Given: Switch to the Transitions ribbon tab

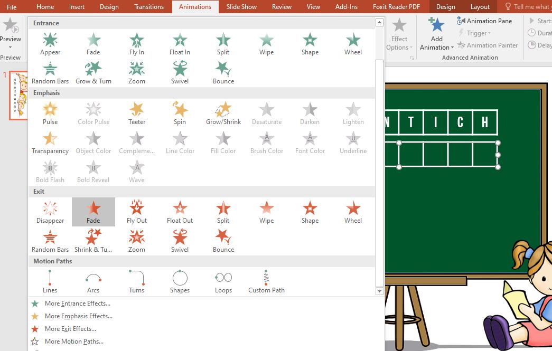Looking at the screenshot, I should click(148, 7).
